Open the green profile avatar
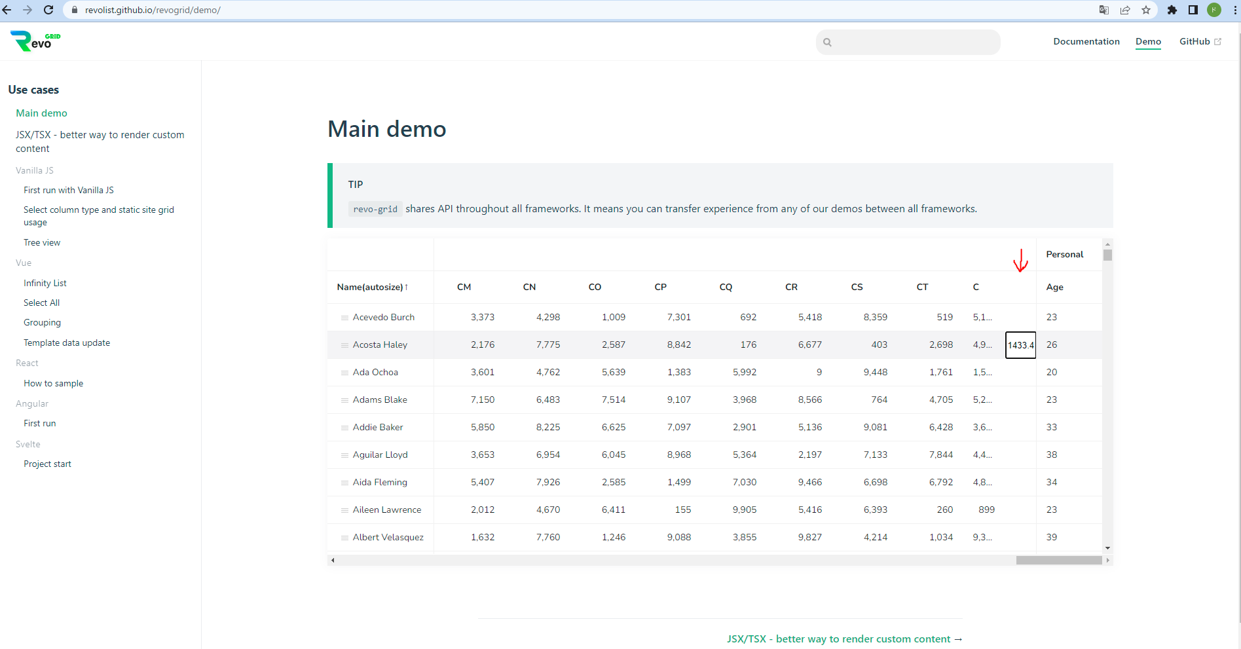The width and height of the screenshot is (1241, 649). 1214,10
